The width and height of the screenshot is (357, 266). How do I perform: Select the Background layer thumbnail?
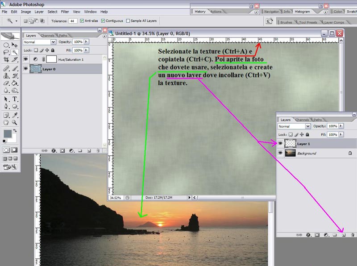[290, 153]
